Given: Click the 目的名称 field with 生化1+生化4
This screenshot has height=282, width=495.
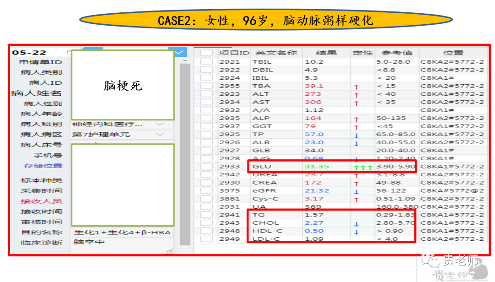Looking at the screenshot, I should [121, 232].
